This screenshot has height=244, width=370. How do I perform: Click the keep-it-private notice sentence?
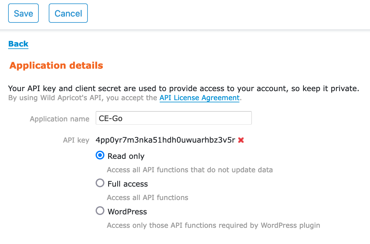pyautogui.click(x=183, y=89)
